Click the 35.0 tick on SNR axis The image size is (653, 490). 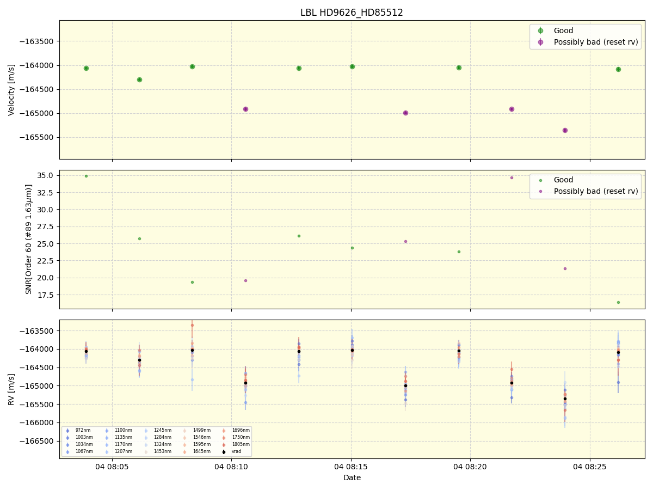tap(46, 175)
